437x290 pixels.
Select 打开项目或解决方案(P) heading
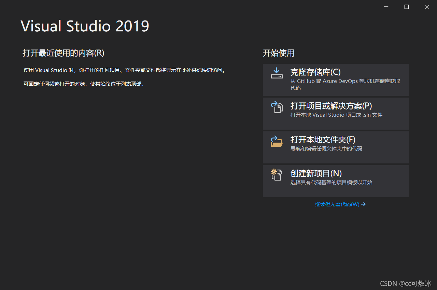point(331,106)
